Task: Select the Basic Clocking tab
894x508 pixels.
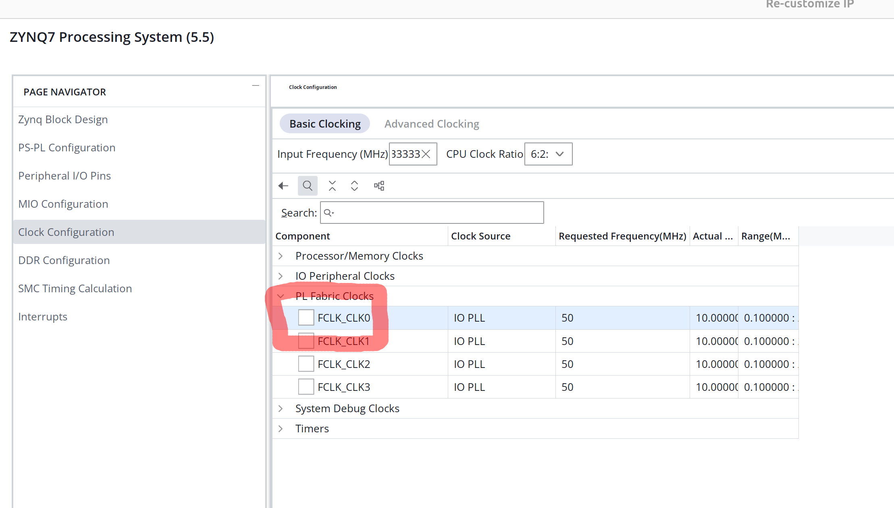Action: [x=325, y=124]
